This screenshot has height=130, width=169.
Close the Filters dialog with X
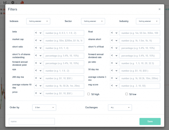pos(159,9)
